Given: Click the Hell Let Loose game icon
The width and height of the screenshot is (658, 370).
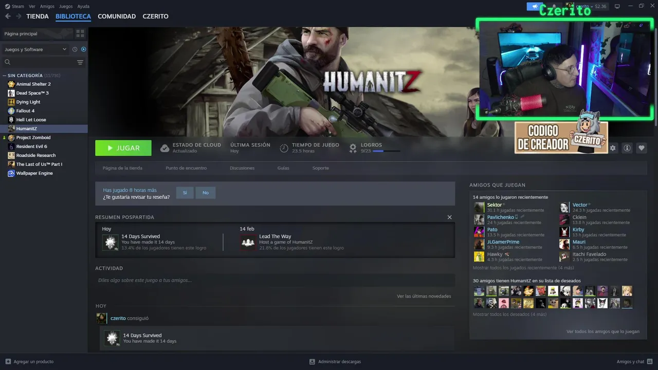Looking at the screenshot, I should (11, 120).
